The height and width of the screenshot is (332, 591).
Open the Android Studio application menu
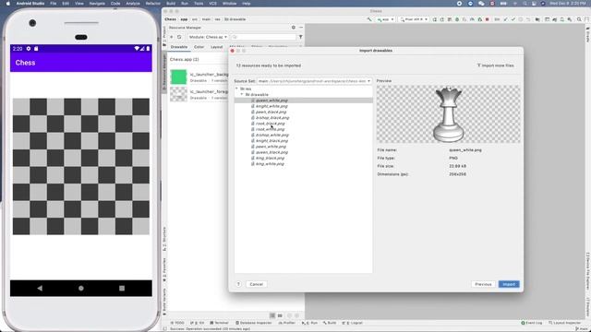(x=30, y=4)
